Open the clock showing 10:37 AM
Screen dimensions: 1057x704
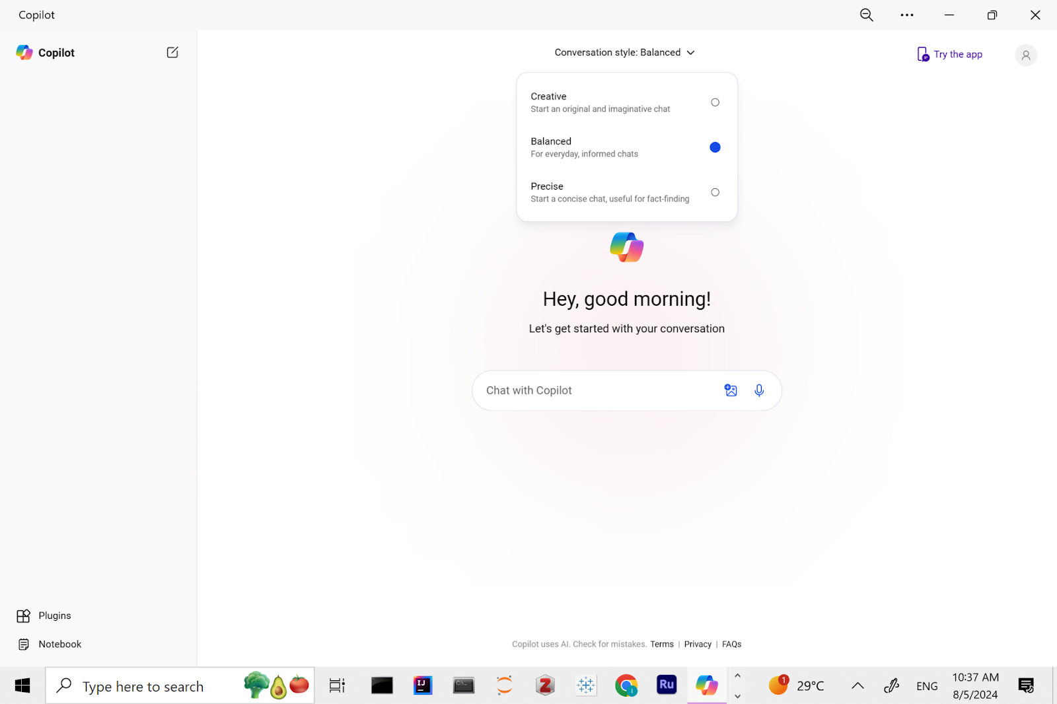(x=975, y=686)
